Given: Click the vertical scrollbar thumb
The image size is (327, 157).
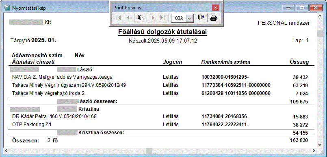Looking at the screenshot, I should point(320,34).
